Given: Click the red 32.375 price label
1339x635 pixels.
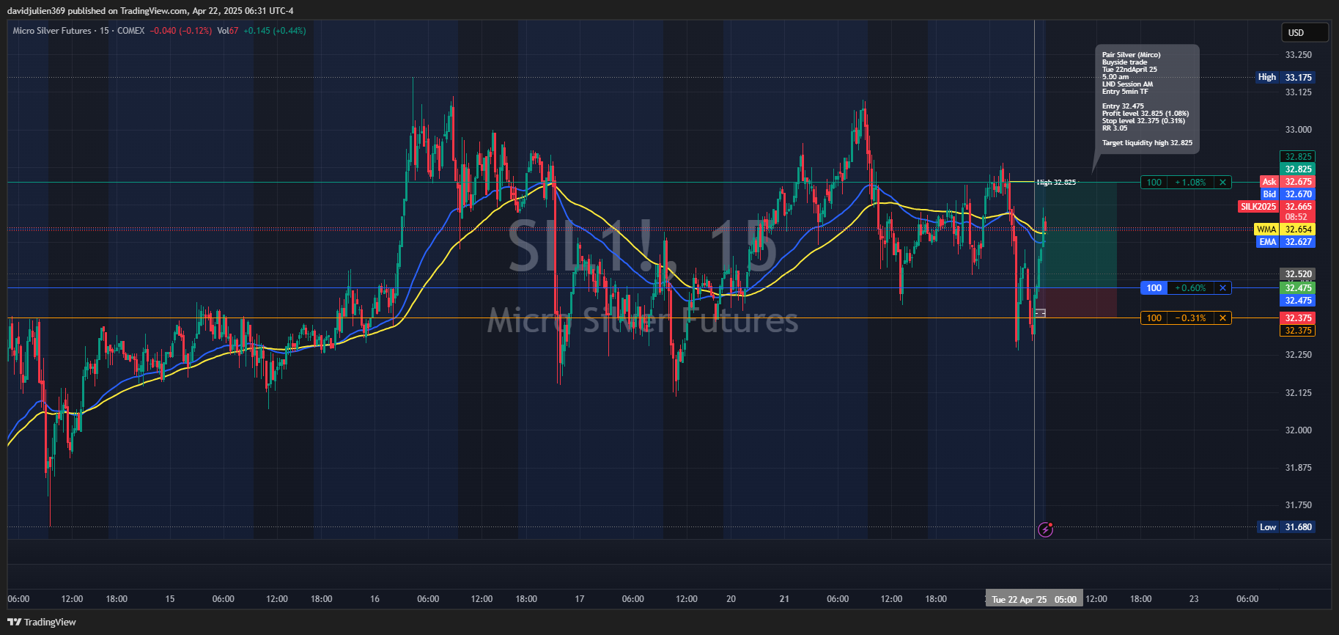Looking at the screenshot, I should 1298,318.
